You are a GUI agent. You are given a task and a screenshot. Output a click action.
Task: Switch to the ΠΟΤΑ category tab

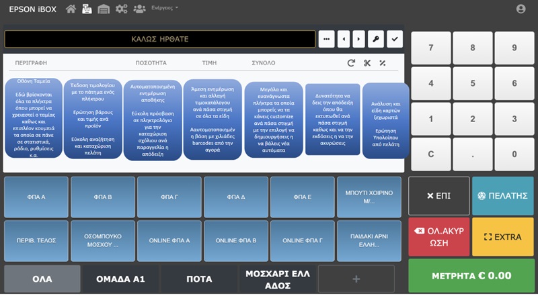[x=199, y=279]
